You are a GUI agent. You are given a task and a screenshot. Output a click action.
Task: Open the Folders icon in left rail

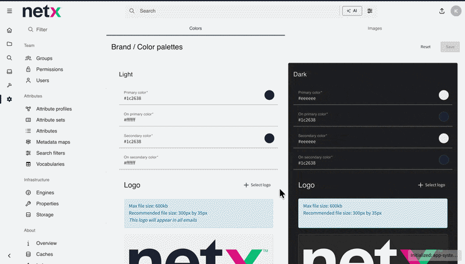(x=9, y=44)
